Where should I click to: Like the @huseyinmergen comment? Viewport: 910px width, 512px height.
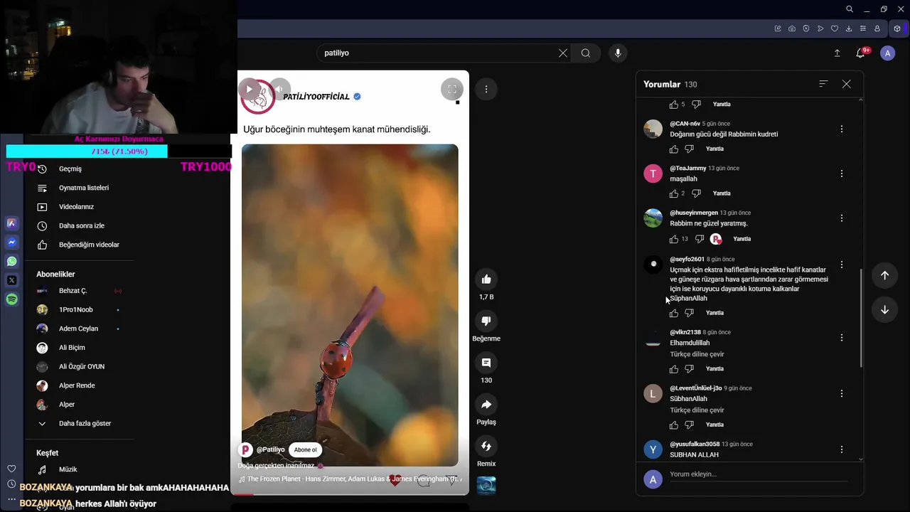coord(674,239)
